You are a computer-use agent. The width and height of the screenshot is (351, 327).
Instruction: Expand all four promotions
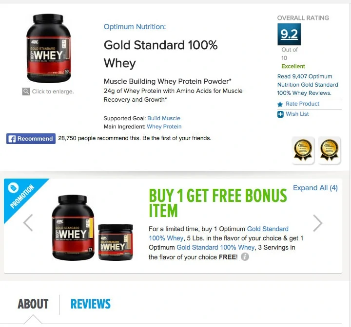coord(315,188)
